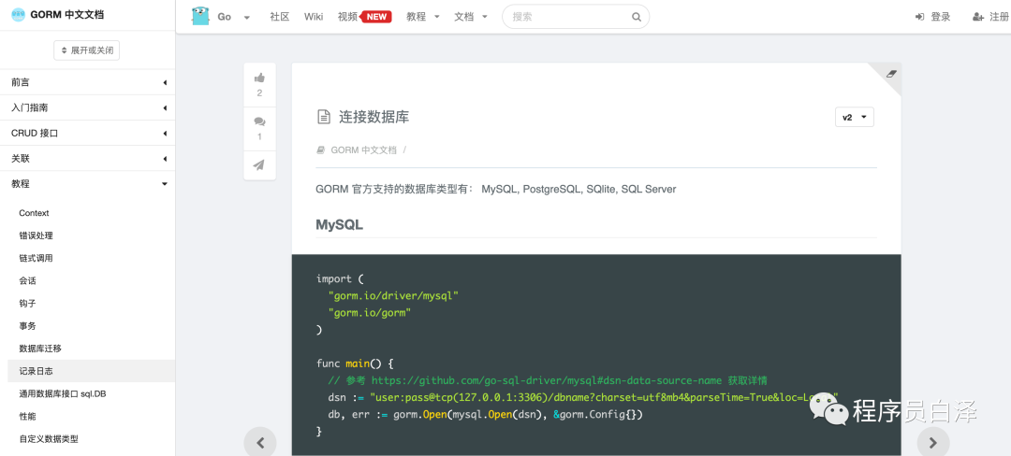Open the v2 version dropdown
The height and width of the screenshot is (456, 1011).
(855, 118)
